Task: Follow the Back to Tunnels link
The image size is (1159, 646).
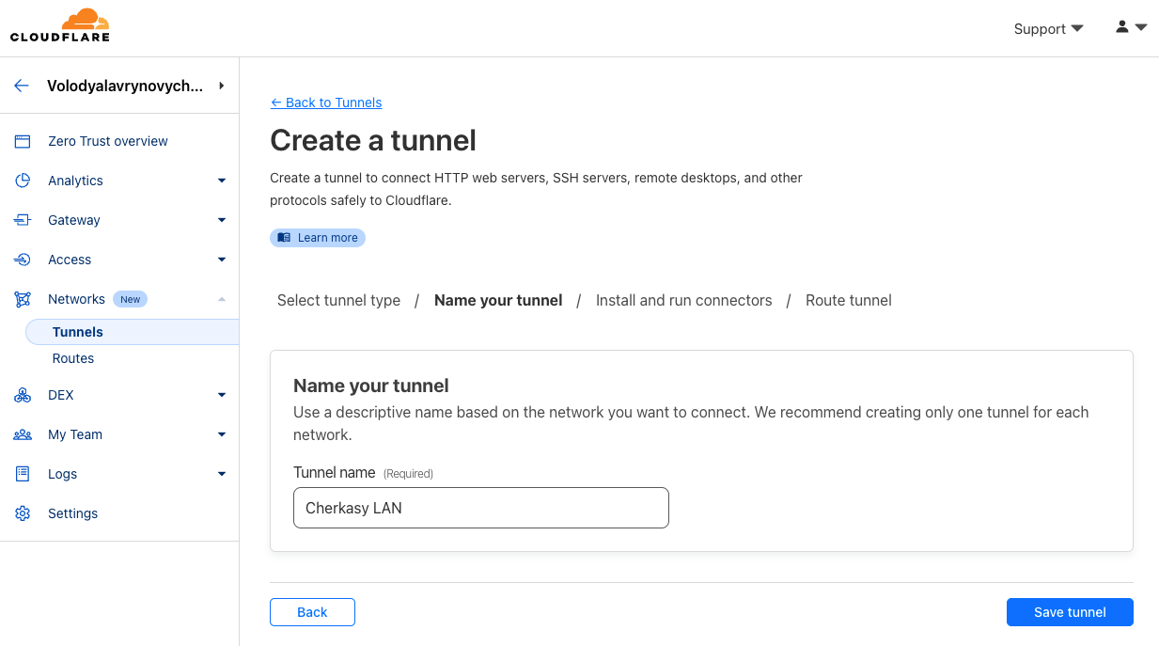Action: [x=326, y=102]
